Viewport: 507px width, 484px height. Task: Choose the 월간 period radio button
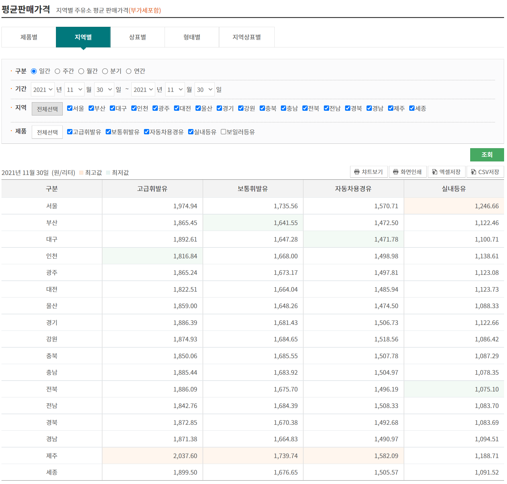[x=81, y=71]
